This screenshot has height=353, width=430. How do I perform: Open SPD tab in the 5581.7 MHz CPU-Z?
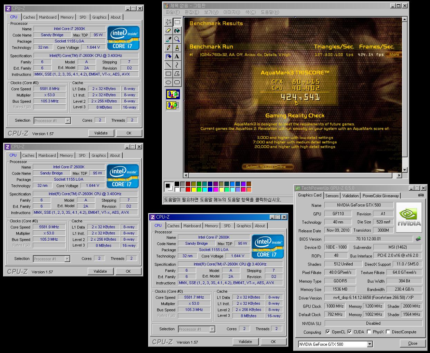[x=227, y=226]
